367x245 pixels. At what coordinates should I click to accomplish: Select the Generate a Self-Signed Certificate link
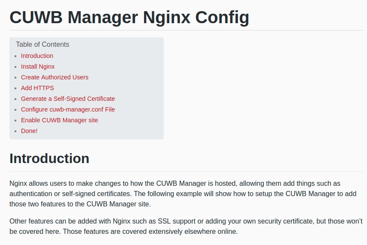click(68, 99)
